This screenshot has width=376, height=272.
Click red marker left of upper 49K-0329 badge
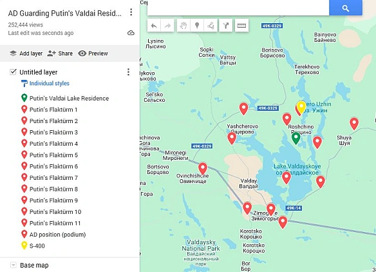point(243,108)
